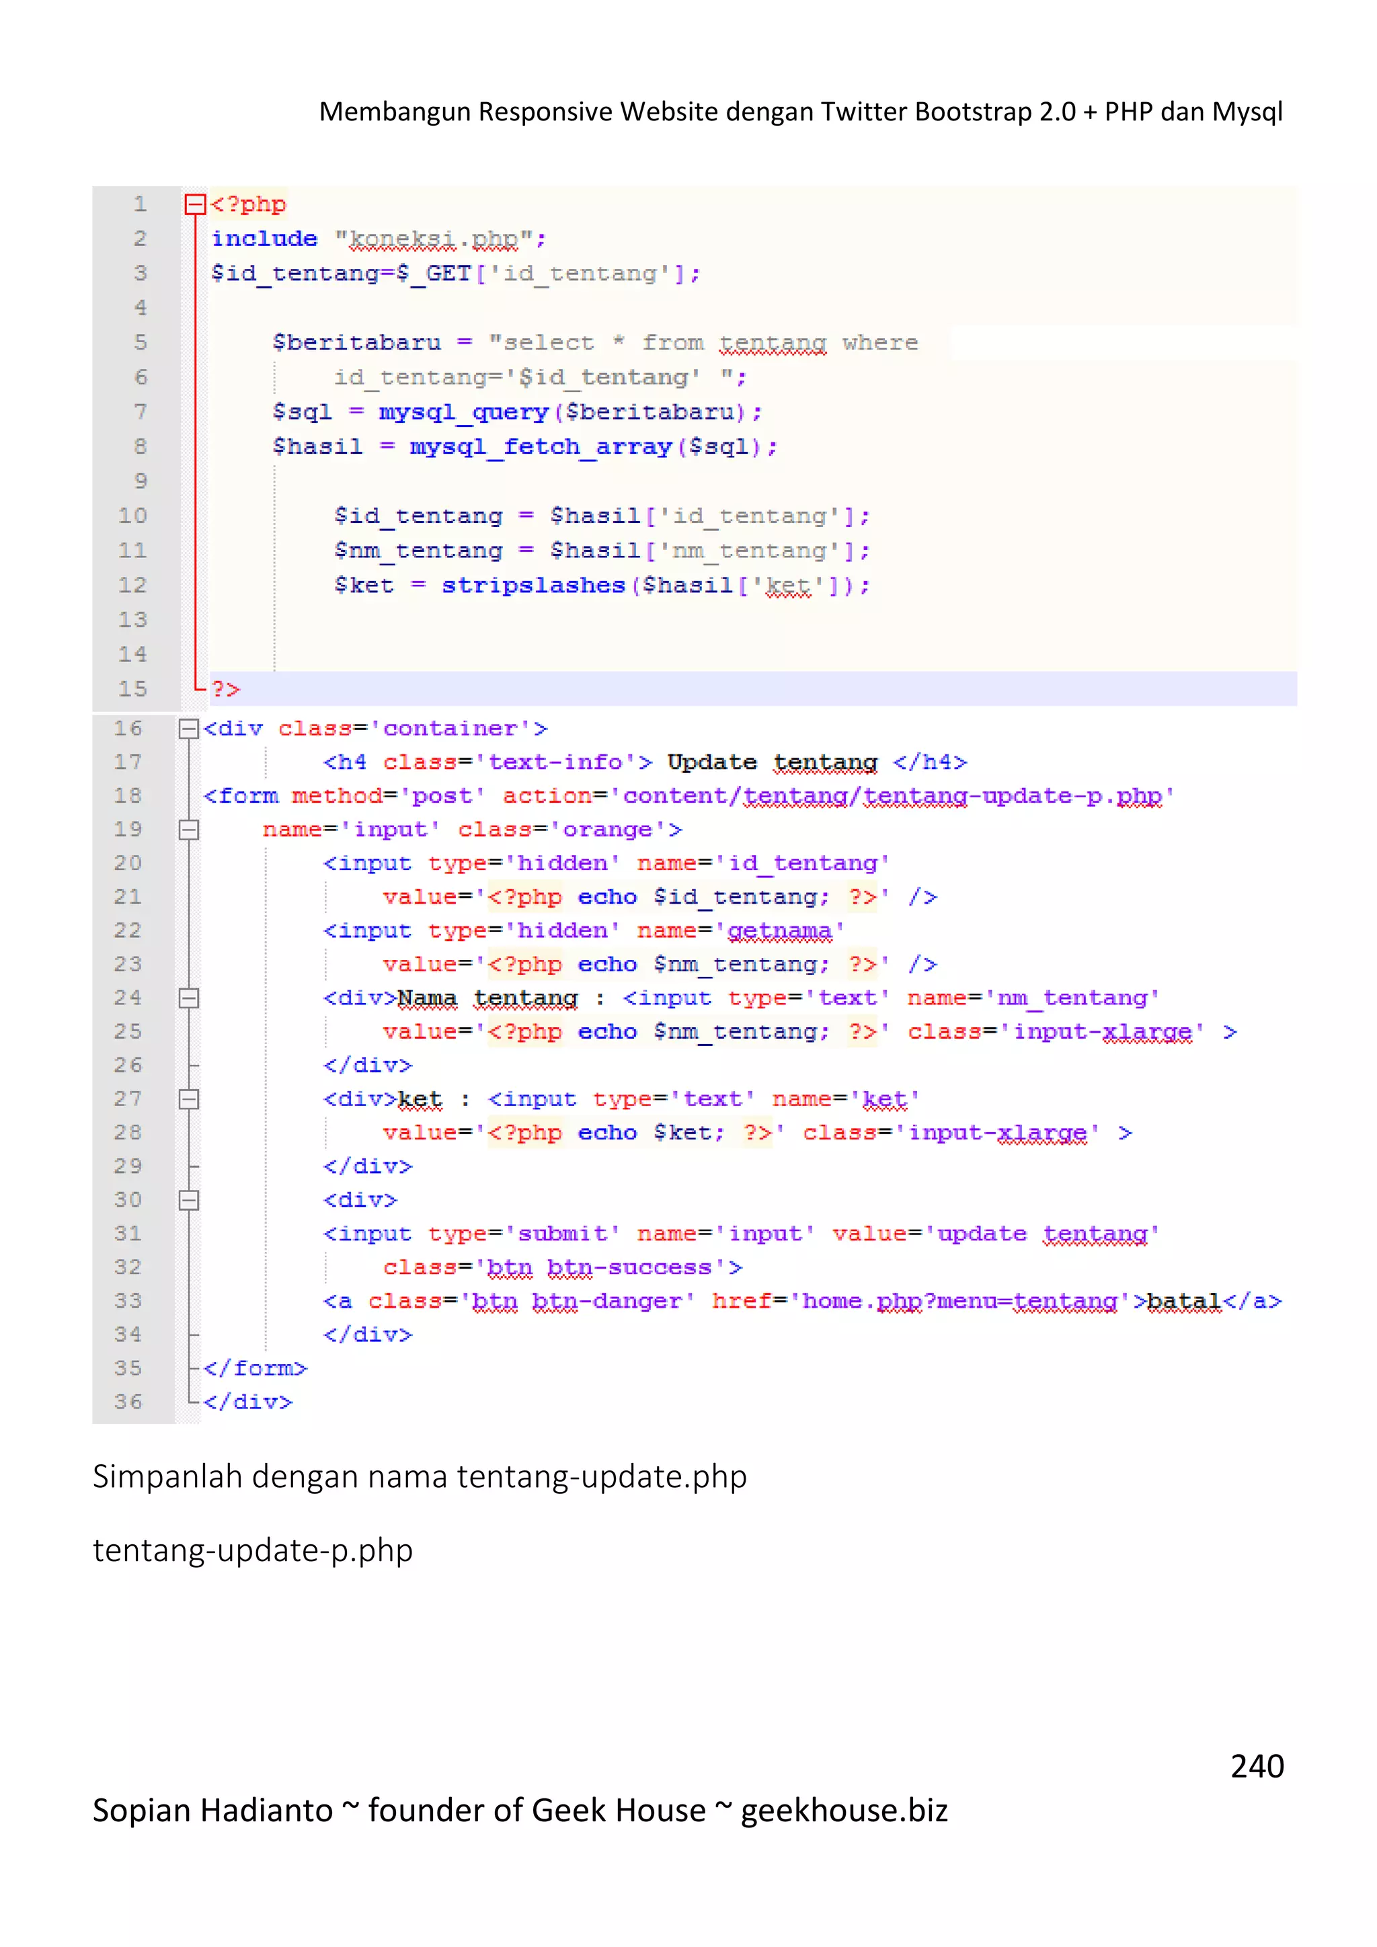
Task: Click line number 15 in the gutter
Action: click(x=132, y=688)
